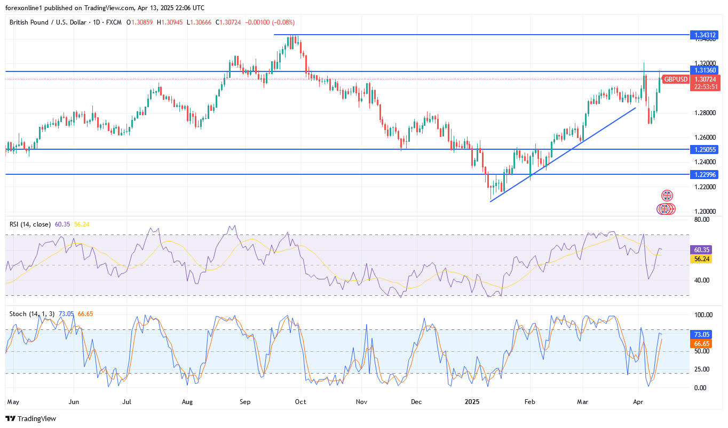Open the single UK flag event marker
728x428 pixels.
pyautogui.click(x=667, y=196)
